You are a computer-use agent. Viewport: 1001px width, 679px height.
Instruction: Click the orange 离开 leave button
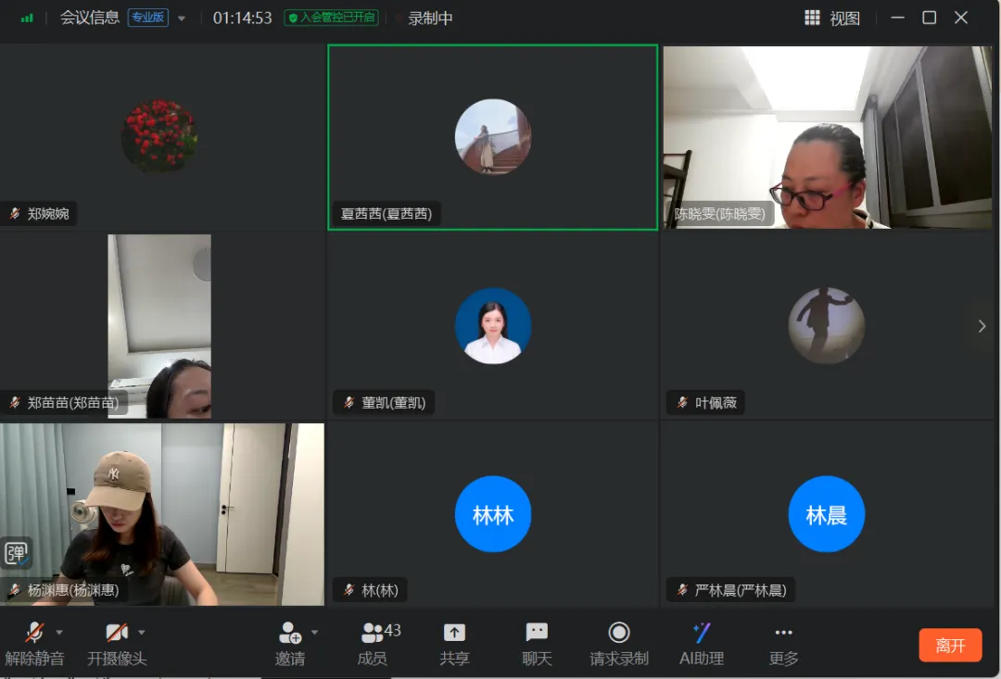point(950,646)
